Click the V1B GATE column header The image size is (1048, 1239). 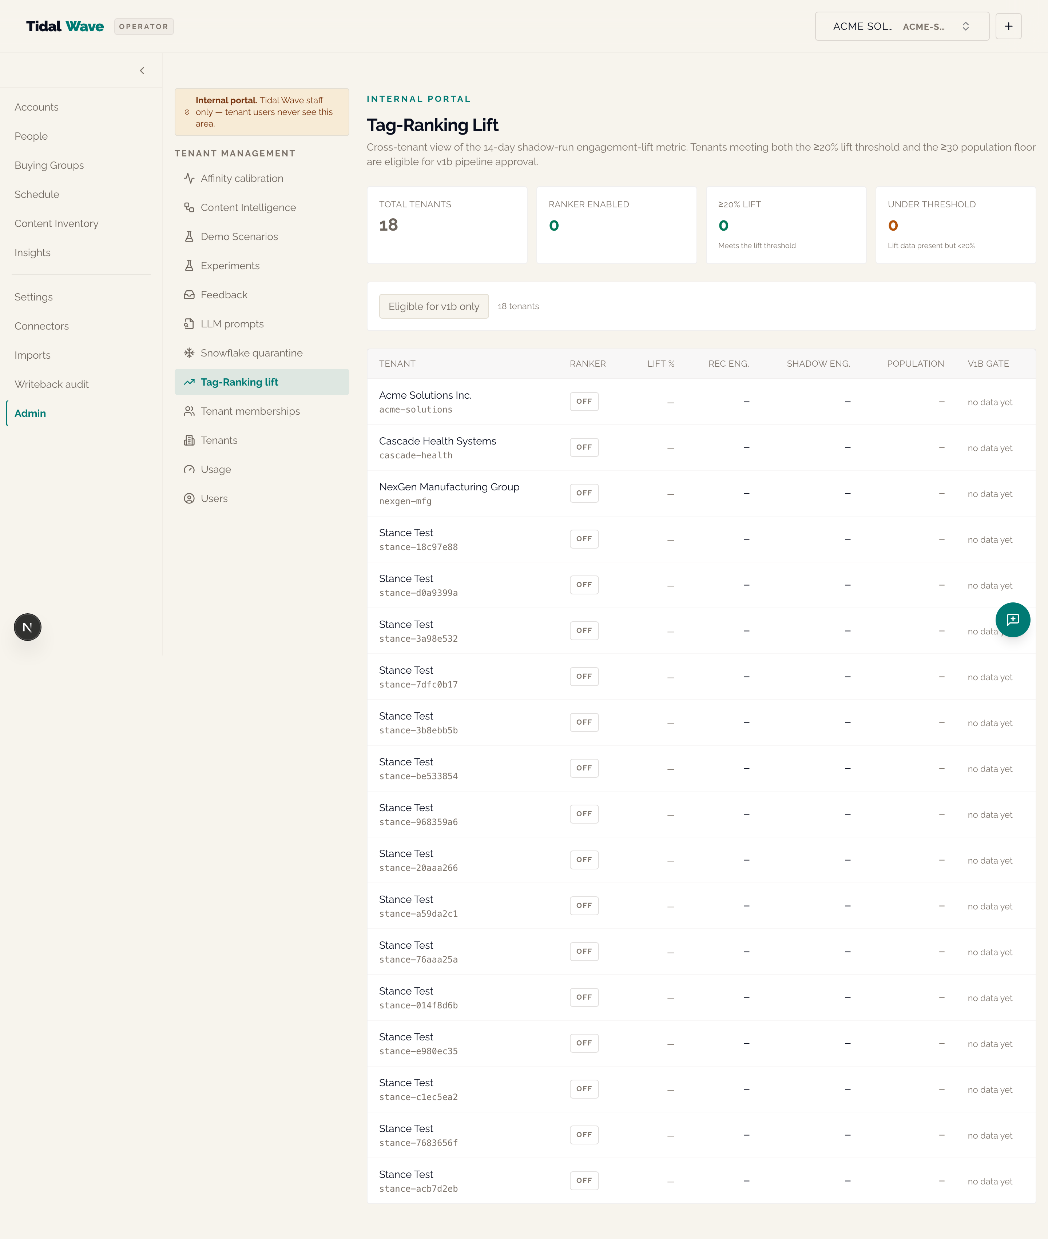[988, 363]
